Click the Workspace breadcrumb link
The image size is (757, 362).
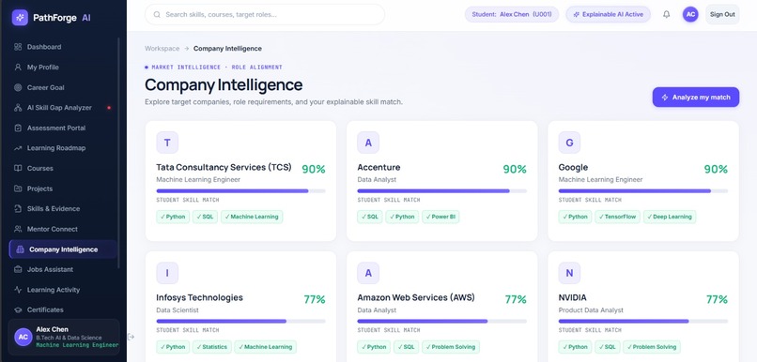162,49
